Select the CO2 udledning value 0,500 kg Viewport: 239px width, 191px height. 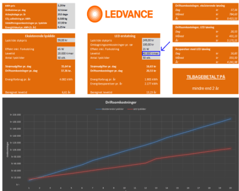pyautogui.click(x=66, y=18)
